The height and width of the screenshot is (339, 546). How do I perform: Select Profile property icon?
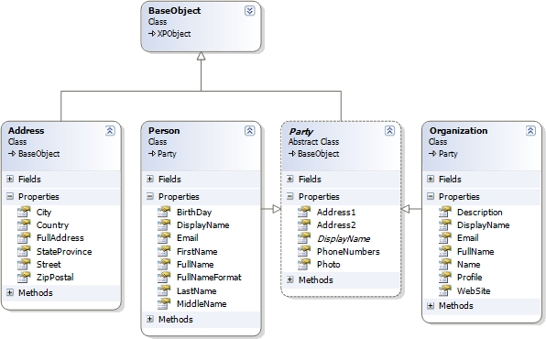(444, 277)
